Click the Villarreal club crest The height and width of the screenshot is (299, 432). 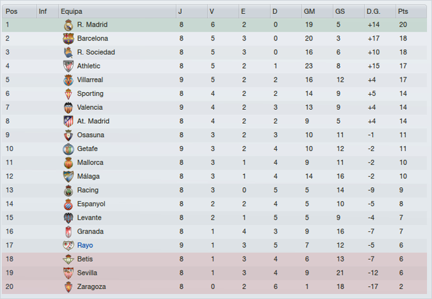[x=69, y=80]
